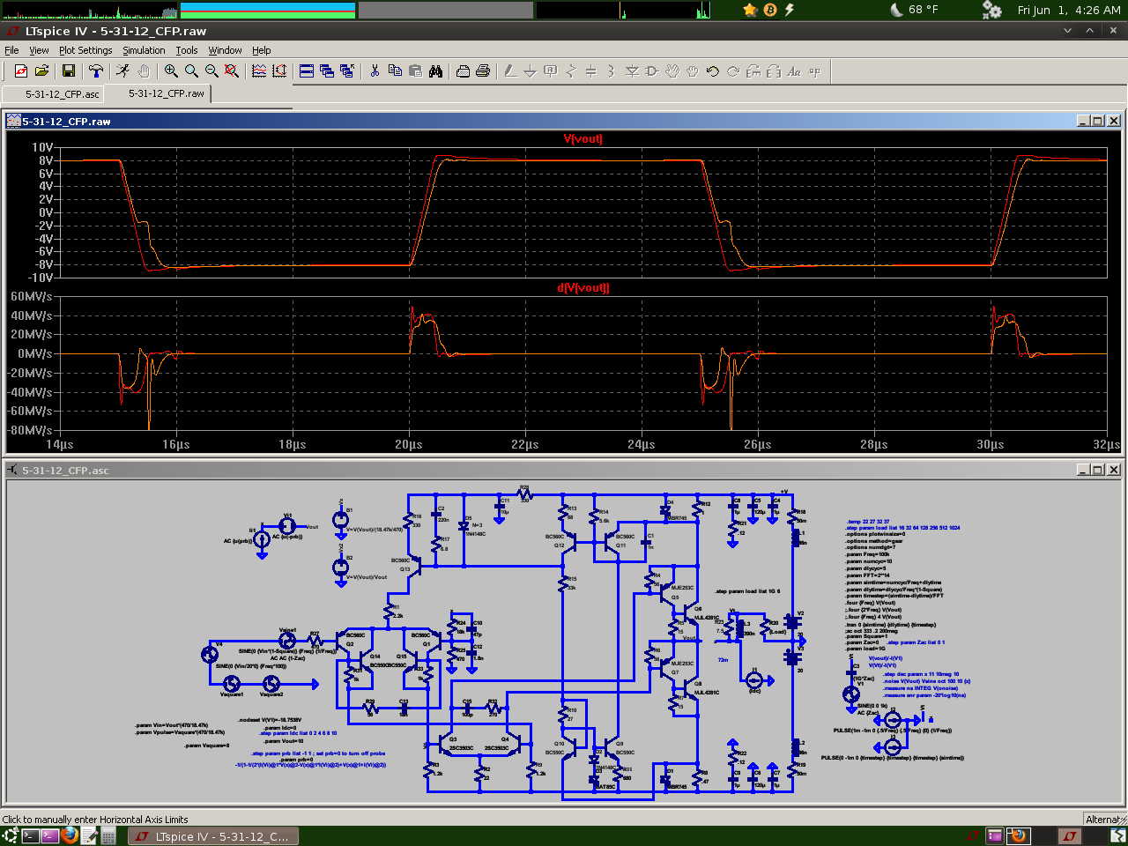The image size is (1128, 846).
Task: Place a capacitor component
Action: coord(591,71)
